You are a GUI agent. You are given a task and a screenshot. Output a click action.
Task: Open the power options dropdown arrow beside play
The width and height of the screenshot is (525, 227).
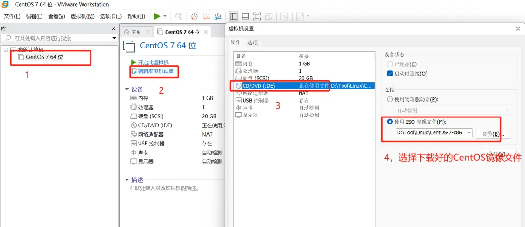(165, 16)
